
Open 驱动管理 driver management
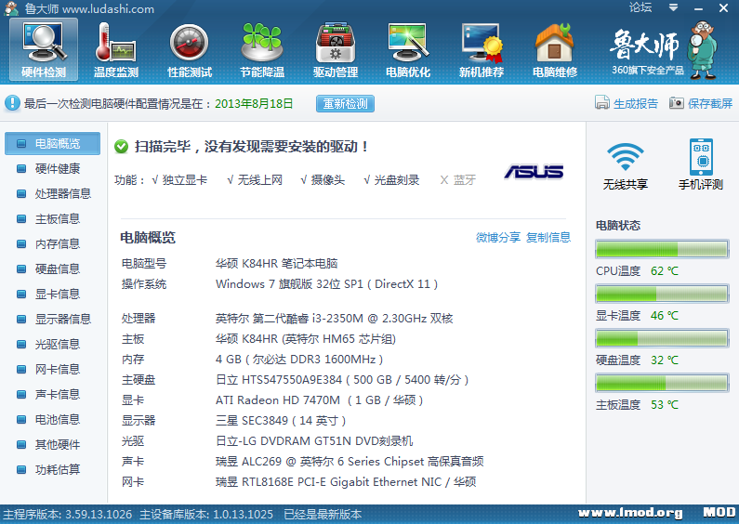pyautogui.click(x=336, y=49)
